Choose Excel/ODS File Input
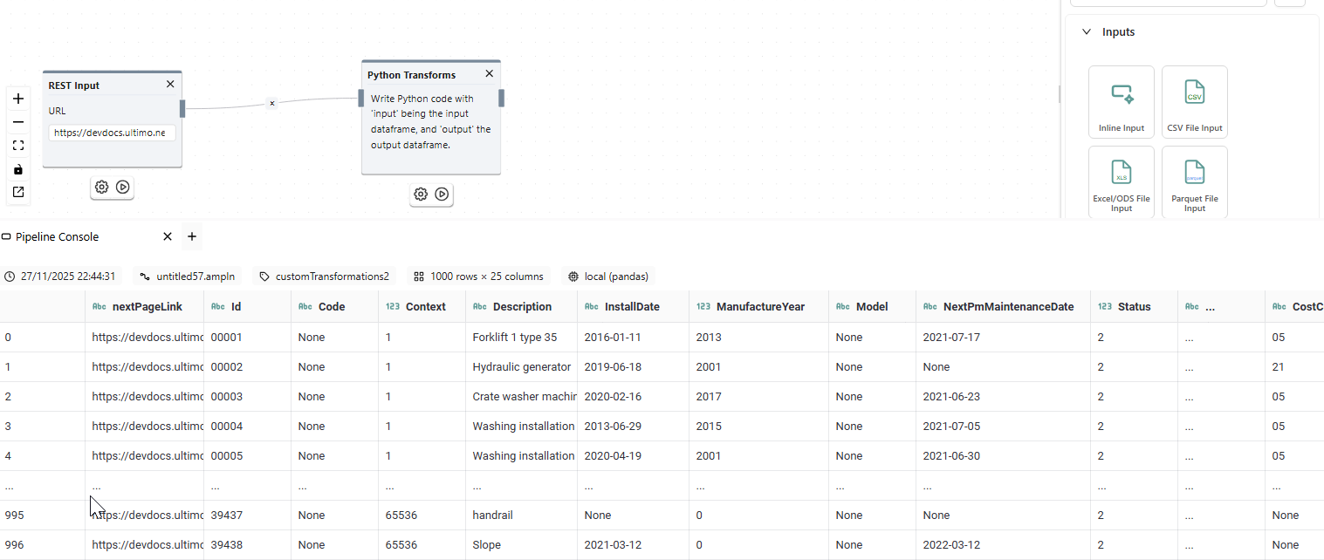This screenshot has height=560, width=1324. tap(1122, 181)
